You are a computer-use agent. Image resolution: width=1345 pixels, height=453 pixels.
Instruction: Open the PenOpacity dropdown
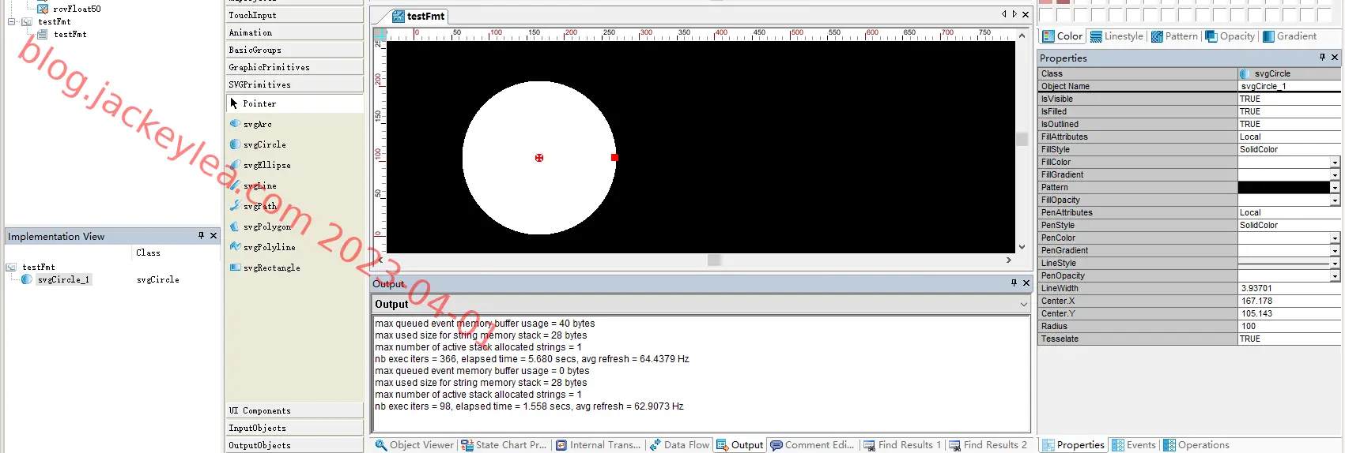(x=1335, y=276)
